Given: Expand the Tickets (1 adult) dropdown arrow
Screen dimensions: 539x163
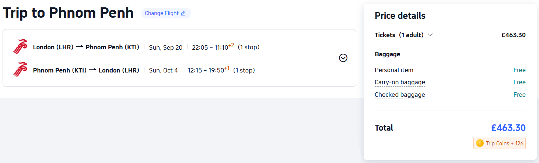Looking at the screenshot, I should [x=430, y=35].
